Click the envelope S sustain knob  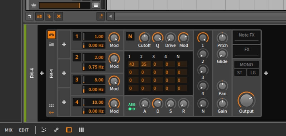click(171, 104)
